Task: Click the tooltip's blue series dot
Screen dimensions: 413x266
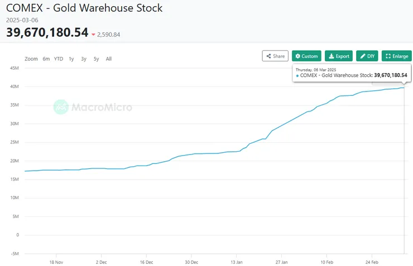Action: click(297, 75)
